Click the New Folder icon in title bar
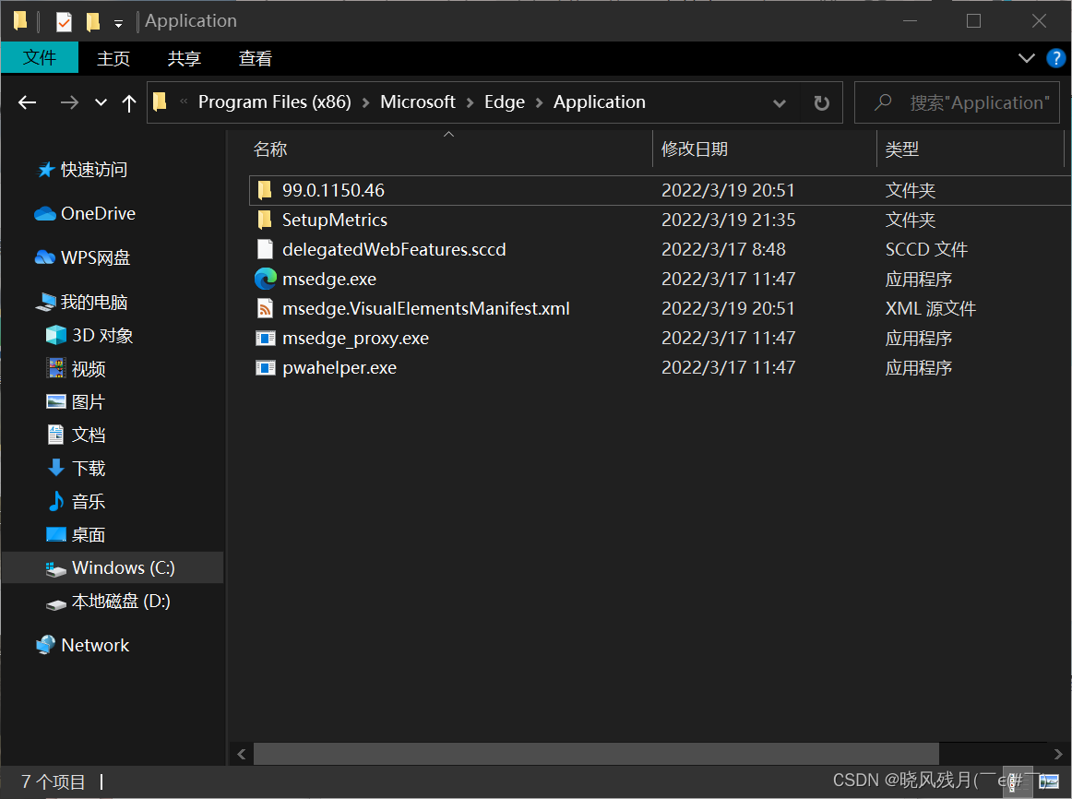 [x=92, y=22]
